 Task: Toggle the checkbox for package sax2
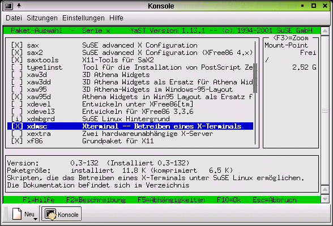click(17, 53)
